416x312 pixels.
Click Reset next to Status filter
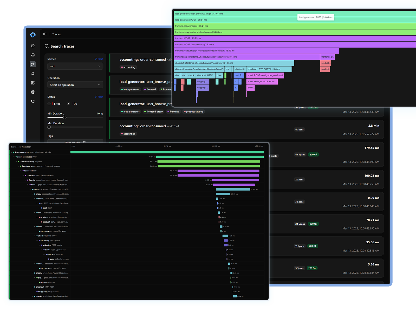pyautogui.click(x=99, y=97)
